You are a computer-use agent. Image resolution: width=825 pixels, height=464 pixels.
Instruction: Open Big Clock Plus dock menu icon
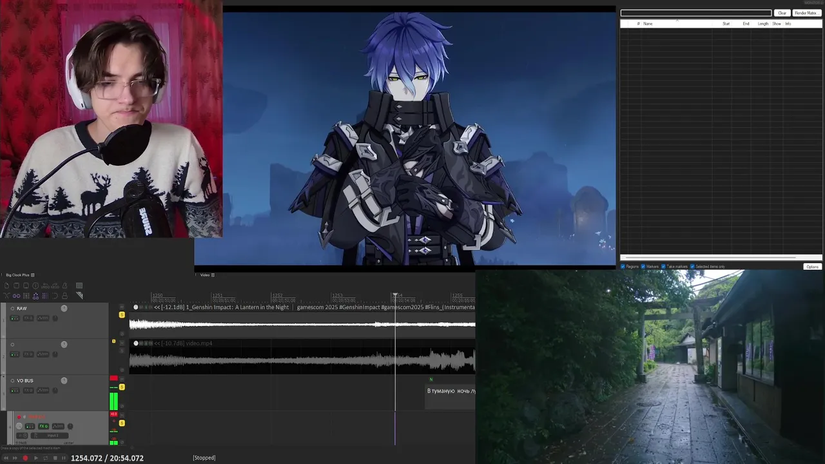click(x=33, y=275)
